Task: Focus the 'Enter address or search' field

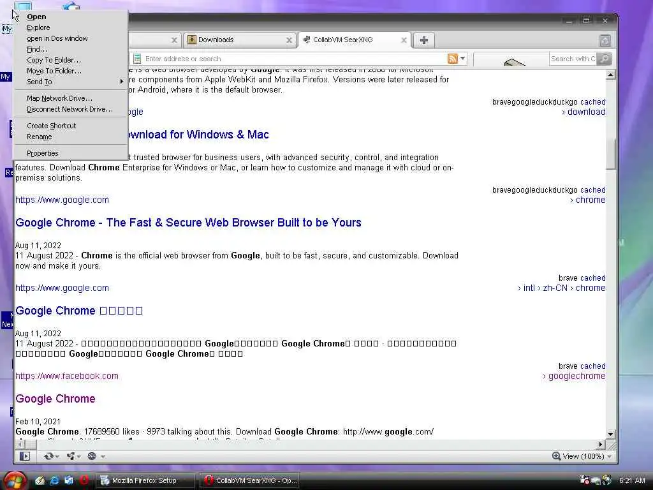Action: pos(291,59)
